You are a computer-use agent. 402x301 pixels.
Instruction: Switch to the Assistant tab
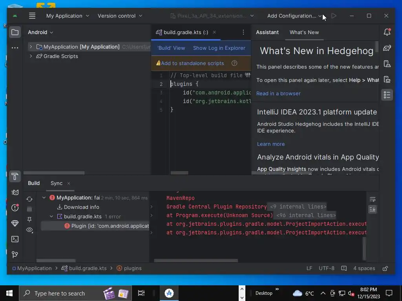pyautogui.click(x=267, y=32)
